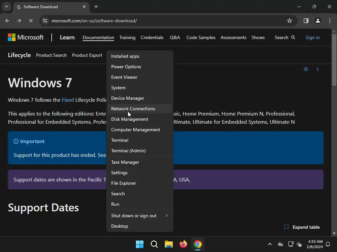337x252 pixels.
Task: Open the notification bell icon
Action: point(328,244)
